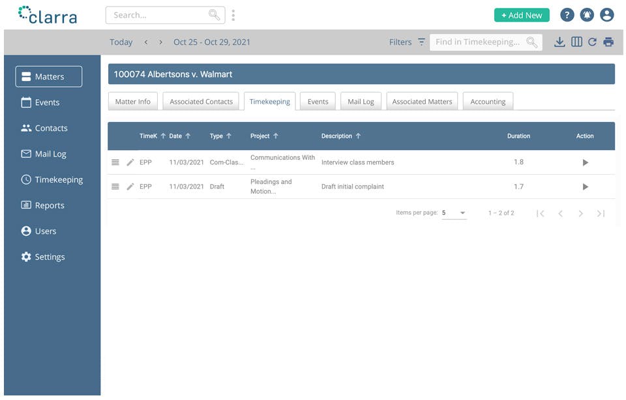Click the 100074 Albertsons v. Walmart header
The image size is (626, 400).
pos(361,74)
